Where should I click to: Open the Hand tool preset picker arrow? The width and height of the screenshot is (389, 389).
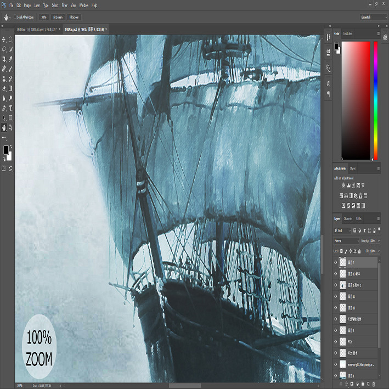click(10, 18)
